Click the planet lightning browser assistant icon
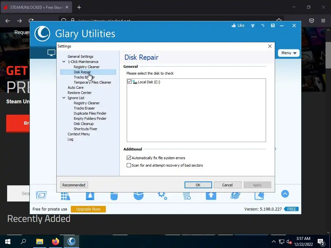 [x=235, y=196]
